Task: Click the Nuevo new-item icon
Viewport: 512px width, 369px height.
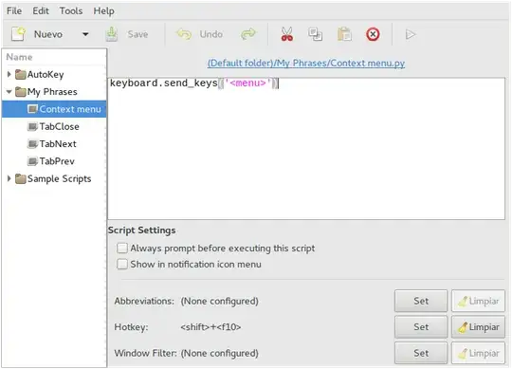Action: tap(18, 34)
